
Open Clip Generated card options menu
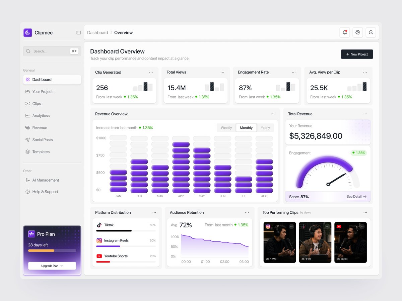(x=151, y=72)
